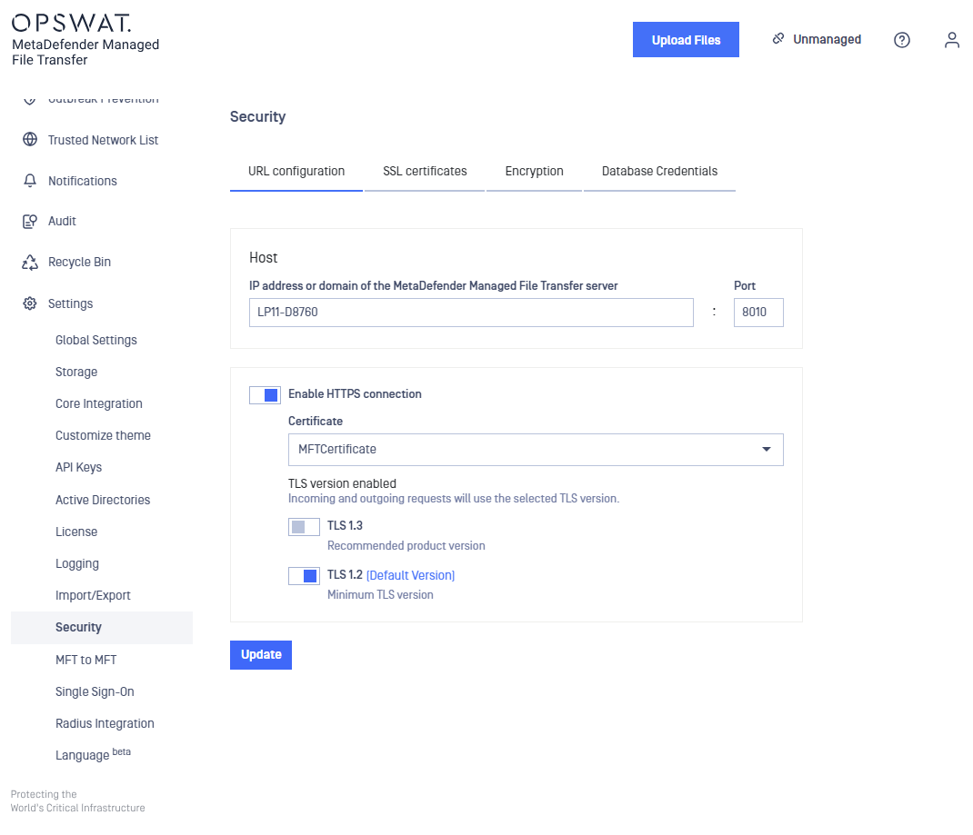973x835 pixels.
Task: Open the help question mark icon
Action: (902, 40)
